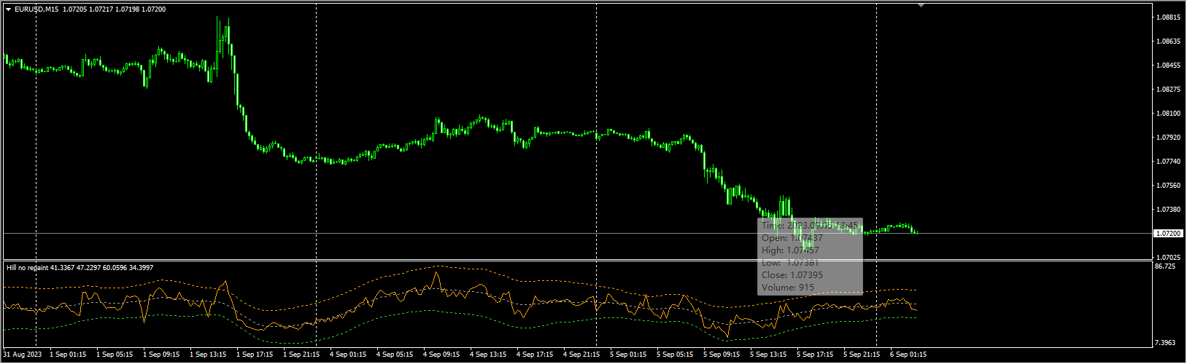Click the 1.08815 level on price scale
The width and height of the screenshot is (1187, 364).
point(1169,17)
